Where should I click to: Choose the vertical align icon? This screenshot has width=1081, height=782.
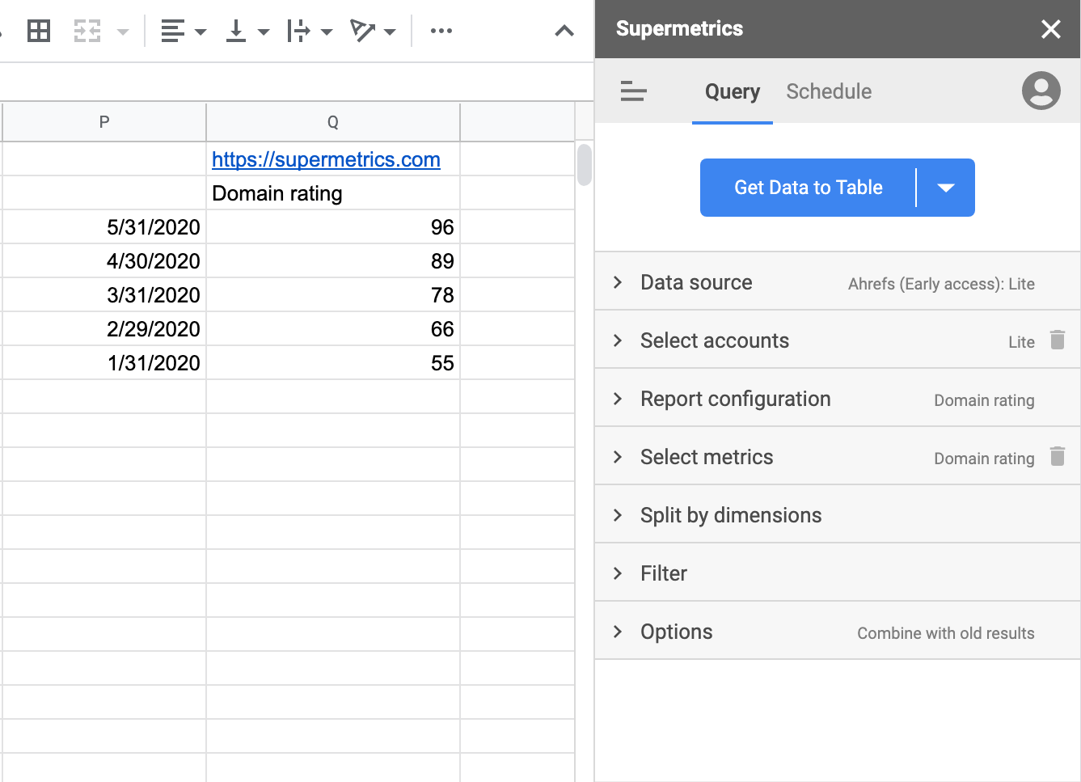point(236,32)
